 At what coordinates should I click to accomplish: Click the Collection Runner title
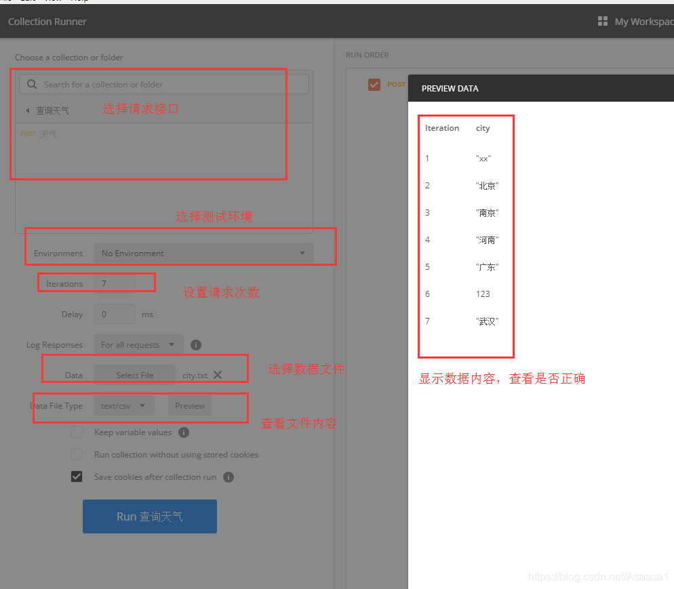(47, 22)
